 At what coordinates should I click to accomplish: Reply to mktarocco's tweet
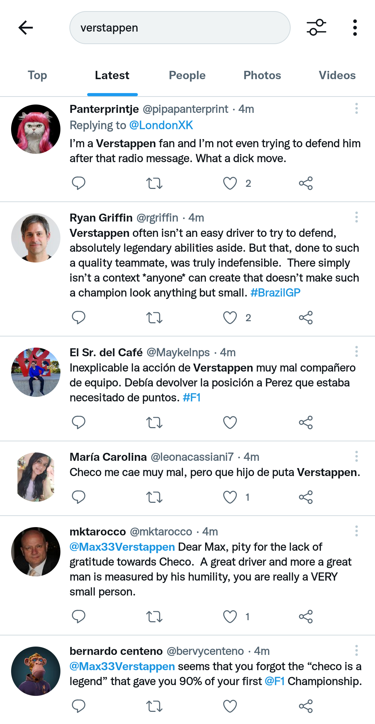[x=78, y=617]
